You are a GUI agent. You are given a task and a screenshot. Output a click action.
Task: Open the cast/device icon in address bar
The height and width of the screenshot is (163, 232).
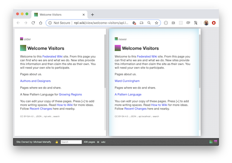click(x=141, y=23)
